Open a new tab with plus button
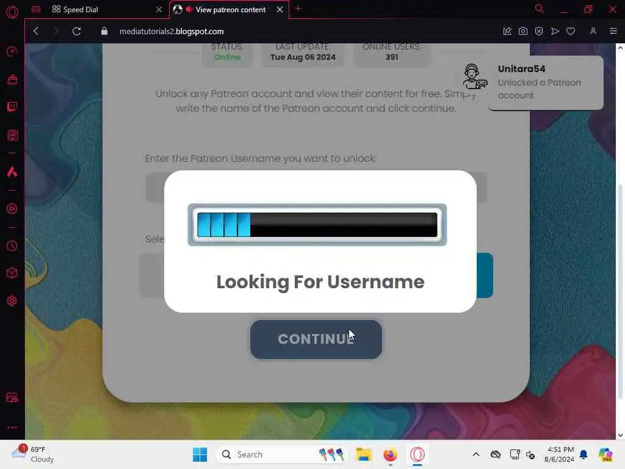625x469 pixels. coord(298,9)
